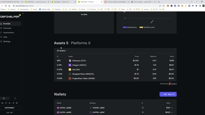Click the DeBank logo icon
Image resolution: width=205 pixels, height=115 pixels.
(x=169, y=84)
